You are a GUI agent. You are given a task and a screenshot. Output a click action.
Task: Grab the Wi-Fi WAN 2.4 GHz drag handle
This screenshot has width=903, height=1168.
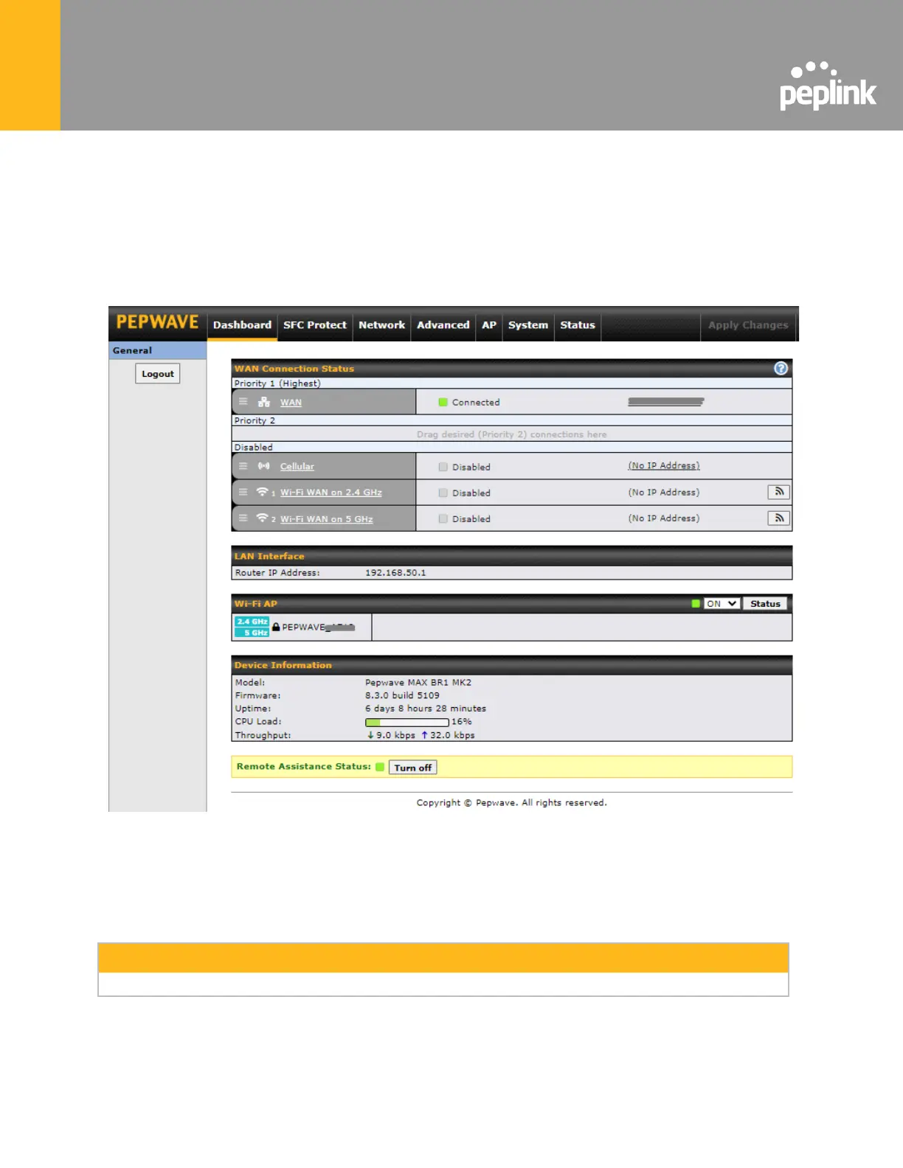tap(243, 492)
